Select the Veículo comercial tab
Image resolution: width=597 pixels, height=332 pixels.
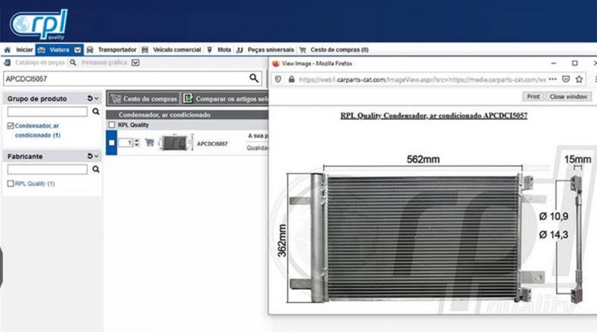click(x=177, y=50)
